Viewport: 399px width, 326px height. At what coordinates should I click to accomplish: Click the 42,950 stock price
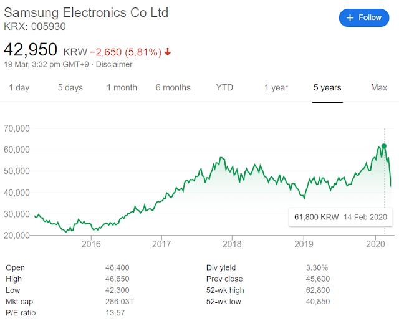click(31, 50)
